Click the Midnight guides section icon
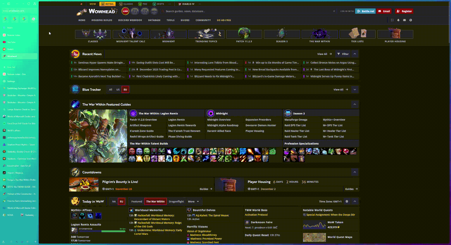451x245 pixels. [211, 113]
